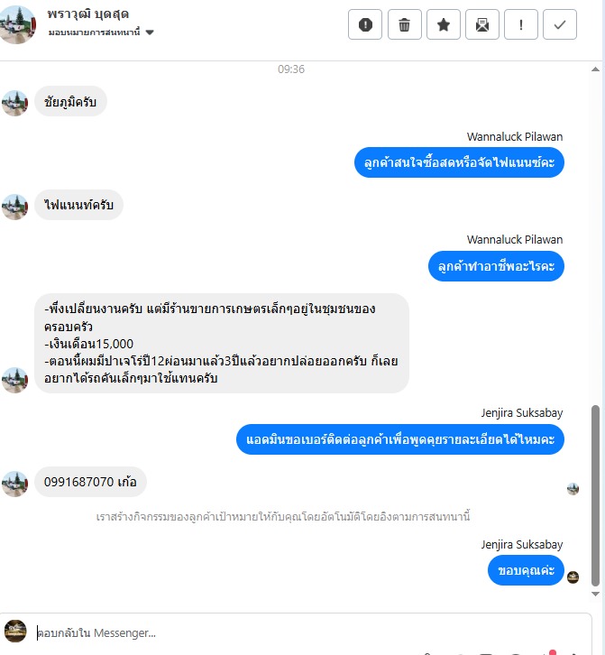The width and height of the screenshot is (605, 655).
Task: Select the phone number 0991687070 message bubble
Action: tap(90, 482)
